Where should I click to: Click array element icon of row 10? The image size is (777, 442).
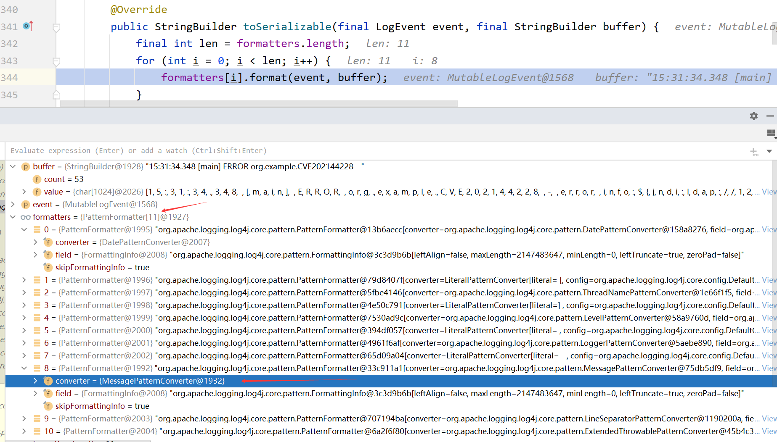(37, 431)
